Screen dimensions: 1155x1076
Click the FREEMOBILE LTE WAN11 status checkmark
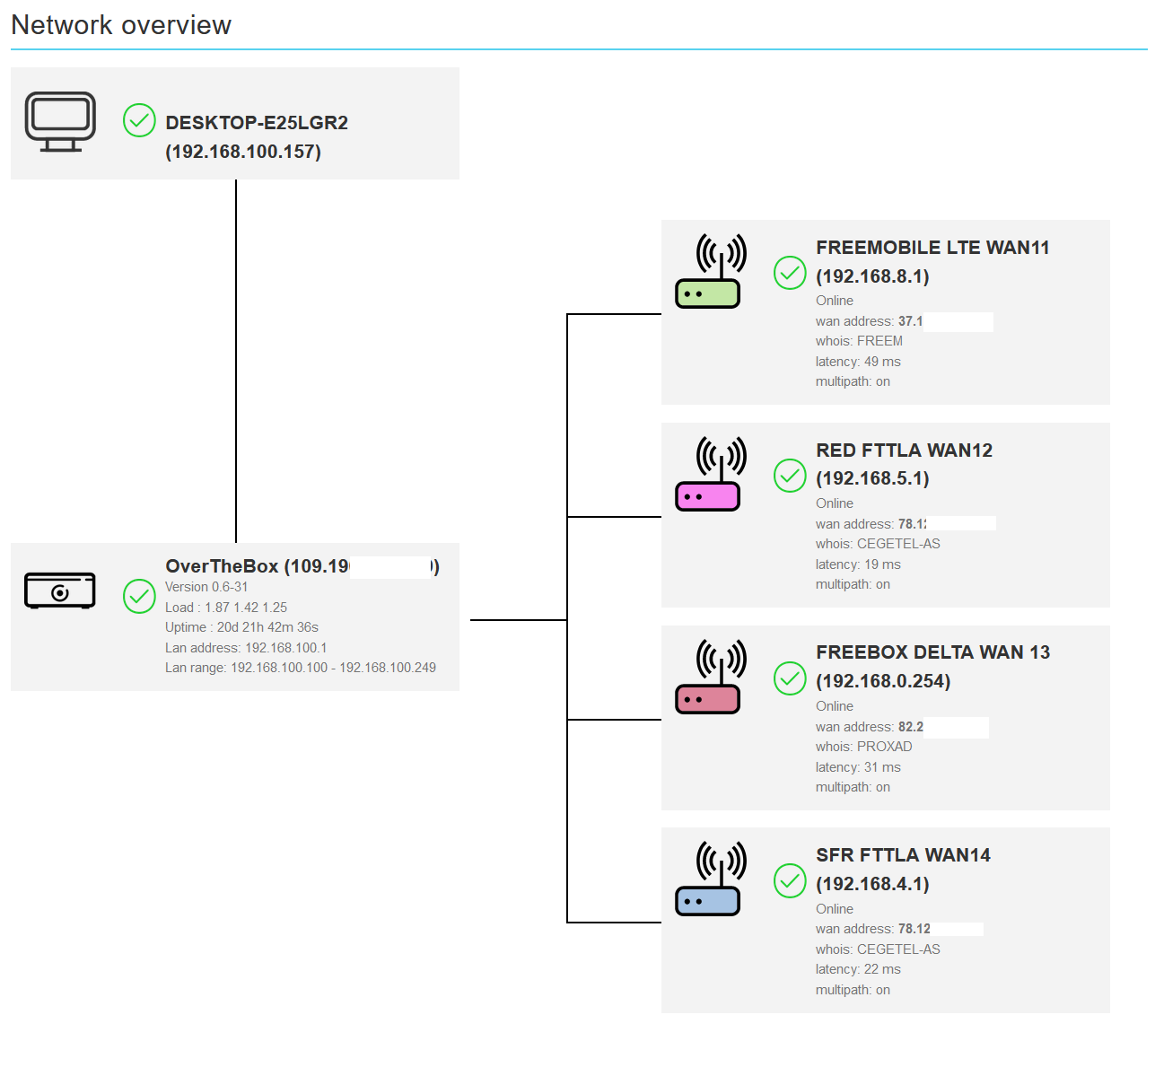point(790,273)
